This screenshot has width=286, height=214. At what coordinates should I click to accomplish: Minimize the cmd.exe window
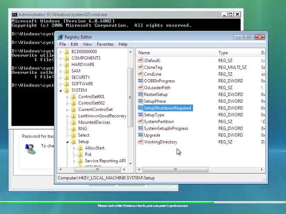[225, 14]
